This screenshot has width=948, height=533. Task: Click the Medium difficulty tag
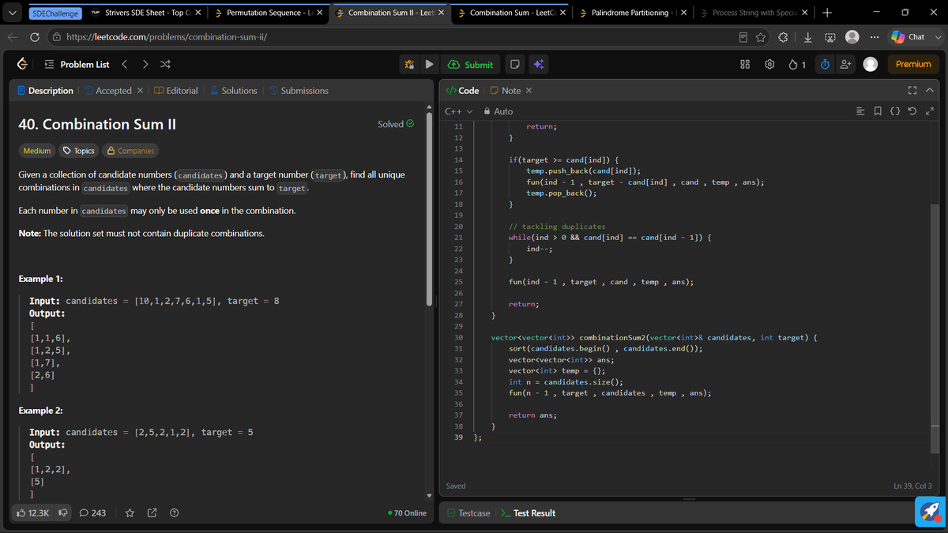(36, 151)
